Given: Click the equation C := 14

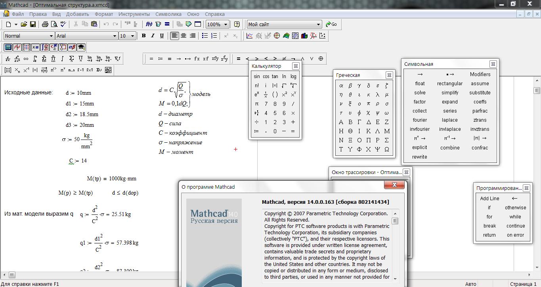Looking at the screenshot, I should (x=78, y=161).
